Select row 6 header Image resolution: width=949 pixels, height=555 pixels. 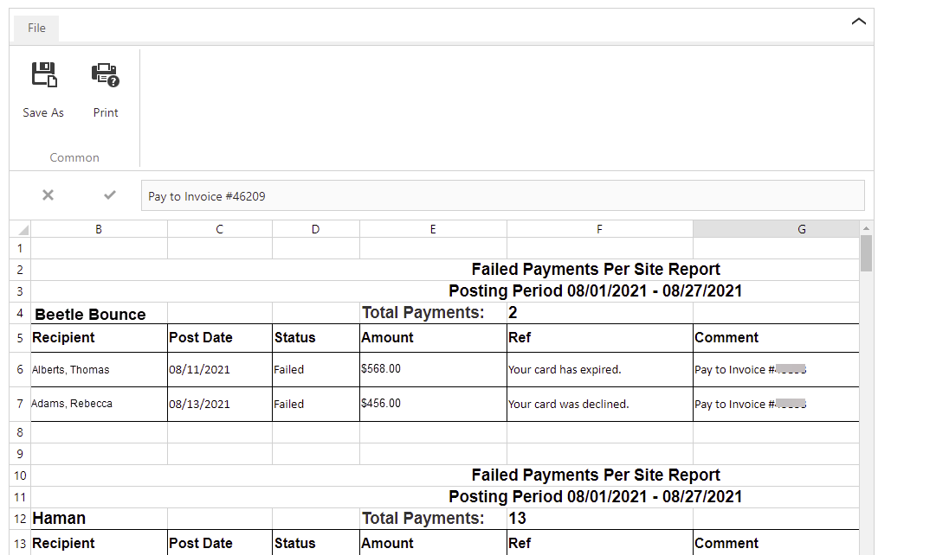point(20,369)
